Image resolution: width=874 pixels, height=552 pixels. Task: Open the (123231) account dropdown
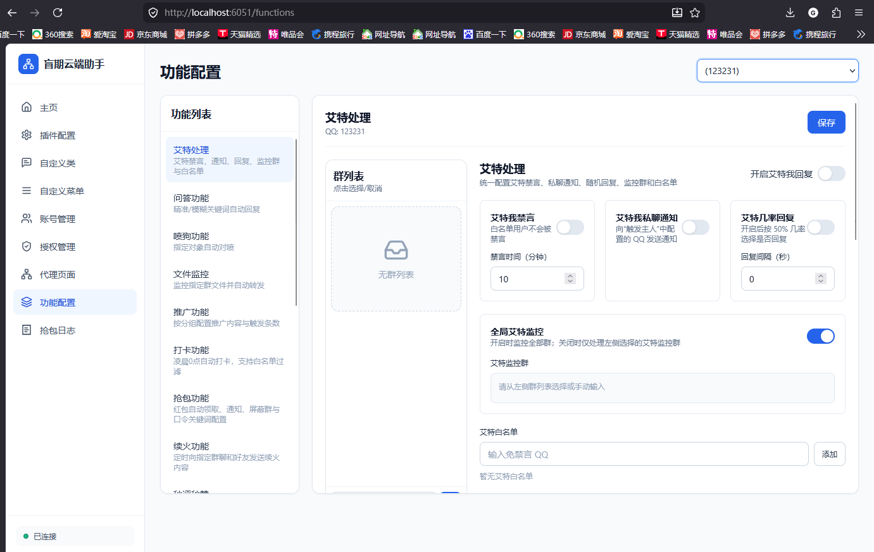[778, 71]
